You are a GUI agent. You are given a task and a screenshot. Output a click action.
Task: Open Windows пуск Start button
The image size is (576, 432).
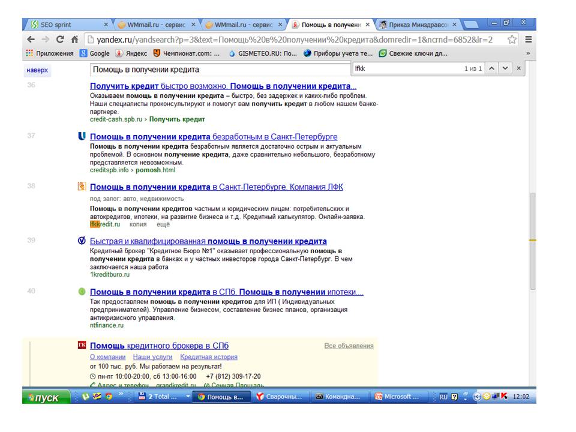(x=46, y=397)
